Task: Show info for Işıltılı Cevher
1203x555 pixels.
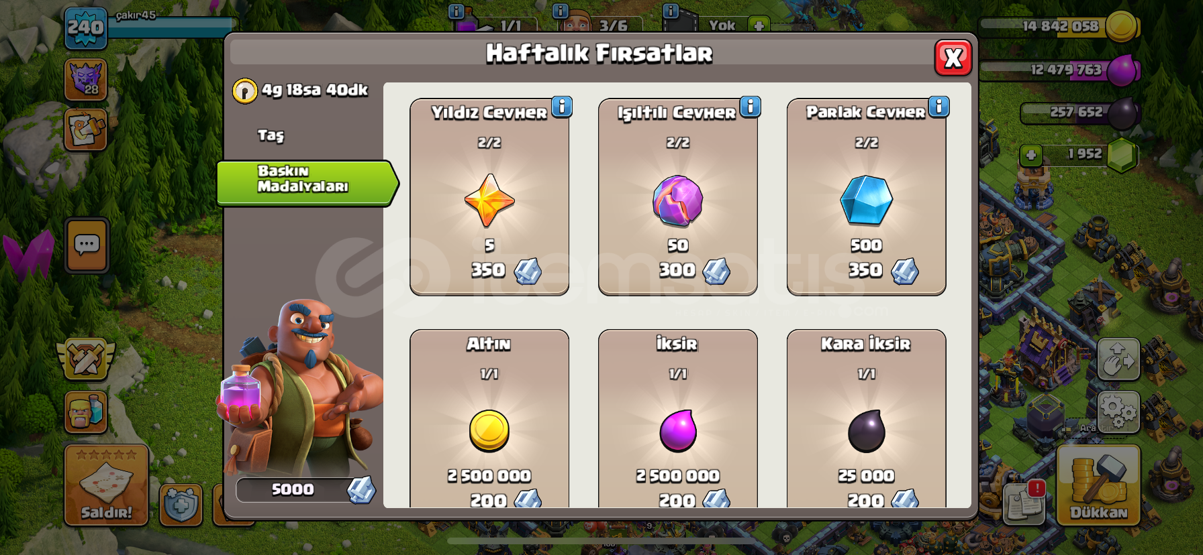Action: click(751, 107)
